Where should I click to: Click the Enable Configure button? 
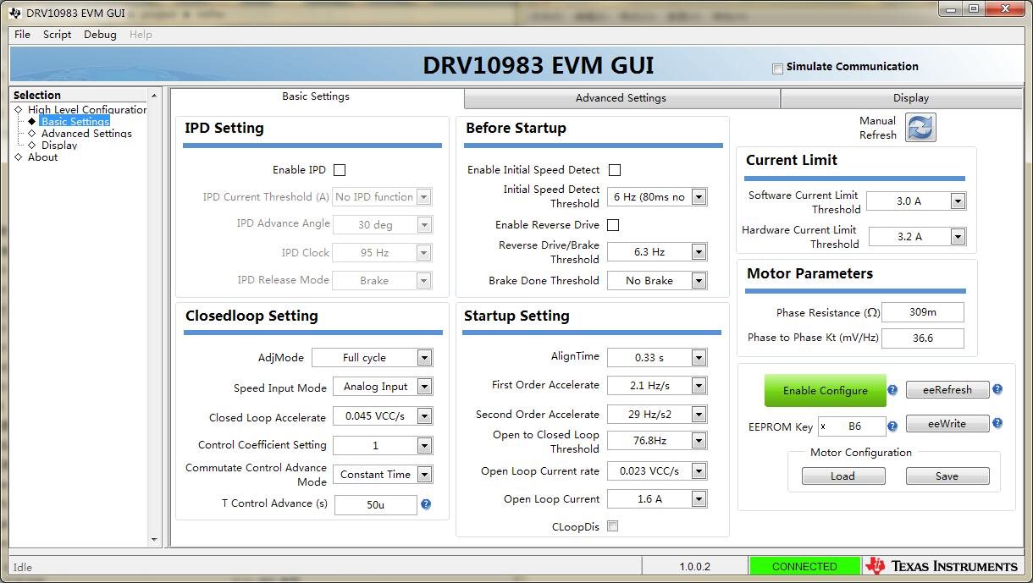click(826, 391)
